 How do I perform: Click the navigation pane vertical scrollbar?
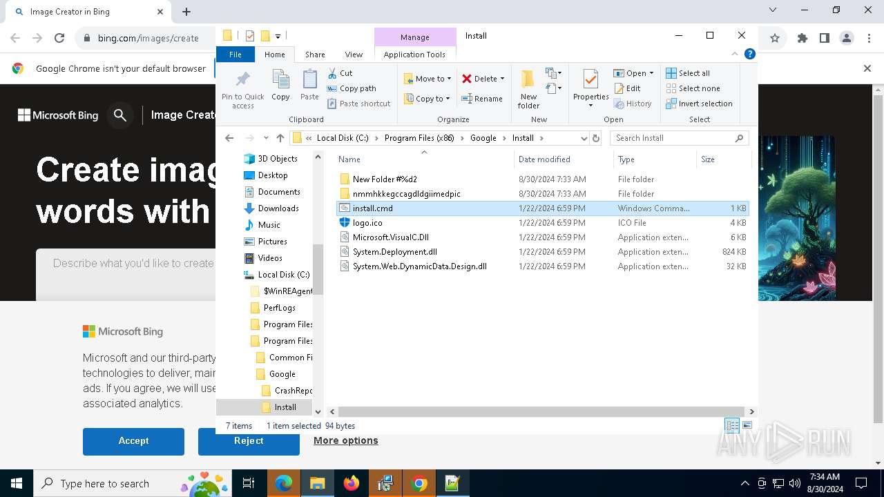pyautogui.click(x=318, y=269)
